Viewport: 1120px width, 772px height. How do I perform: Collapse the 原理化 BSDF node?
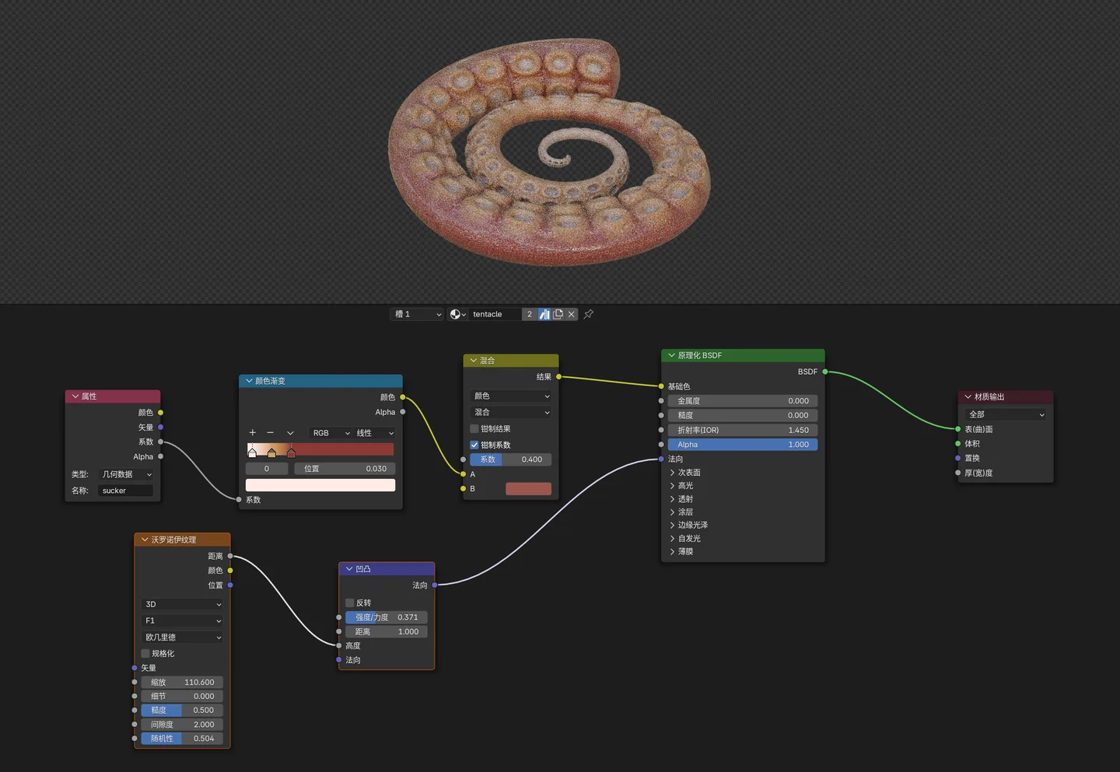pos(672,355)
